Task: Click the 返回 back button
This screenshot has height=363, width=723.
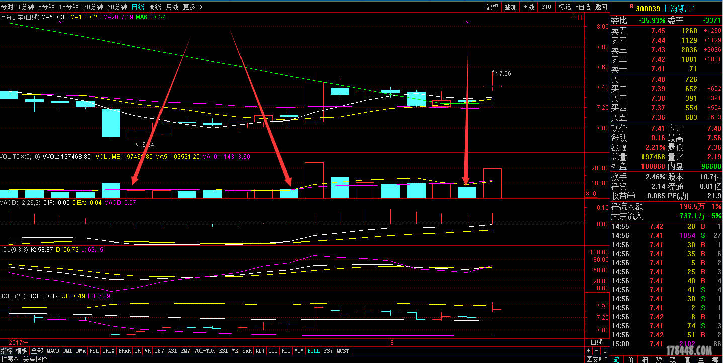Action: pos(601,7)
